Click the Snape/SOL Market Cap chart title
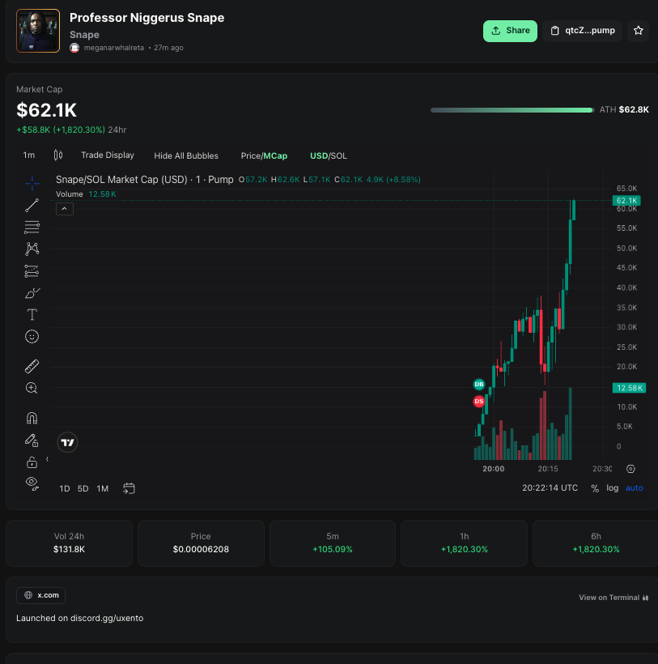658x664 pixels. tap(145, 180)
